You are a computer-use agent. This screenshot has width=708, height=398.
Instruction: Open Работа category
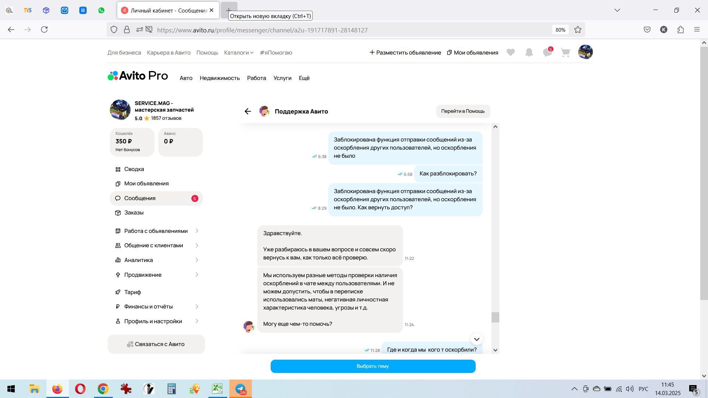(x=257, y=78)
